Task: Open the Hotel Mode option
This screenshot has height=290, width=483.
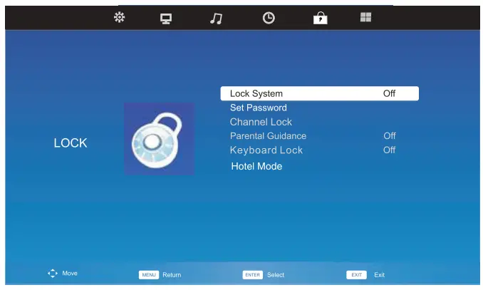Action: (x=256, y=167)
